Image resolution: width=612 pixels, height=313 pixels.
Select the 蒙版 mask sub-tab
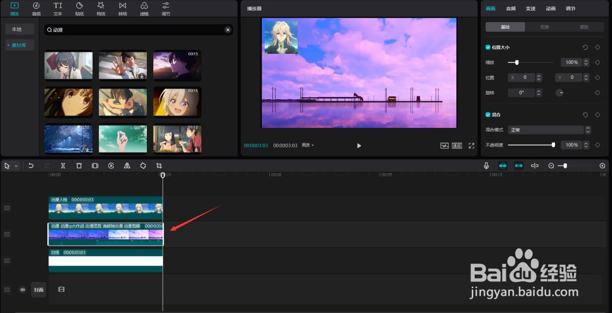click(584, 27)
